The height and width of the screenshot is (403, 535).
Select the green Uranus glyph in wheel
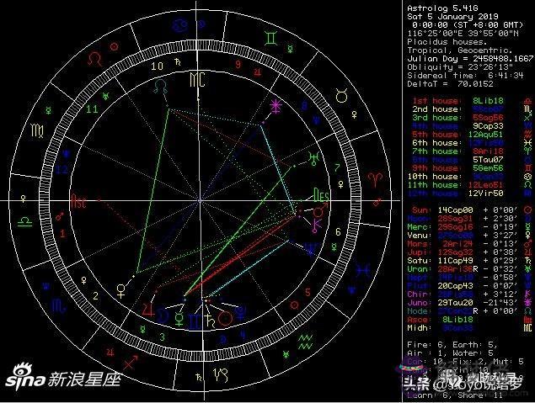pyautogui.click(x=313, y=158)
